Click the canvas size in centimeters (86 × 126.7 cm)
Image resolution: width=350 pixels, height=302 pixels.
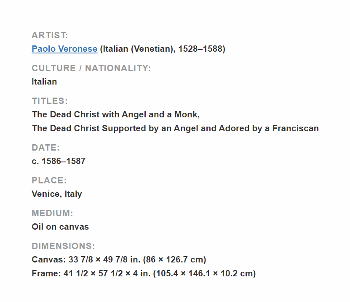[174, 260]
